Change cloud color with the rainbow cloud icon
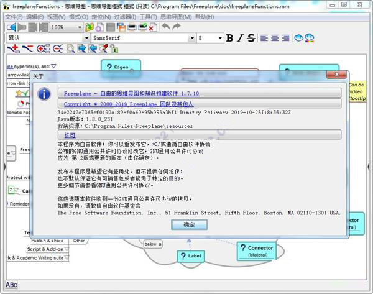Screen dimensions: 373x294 [309, 38]
